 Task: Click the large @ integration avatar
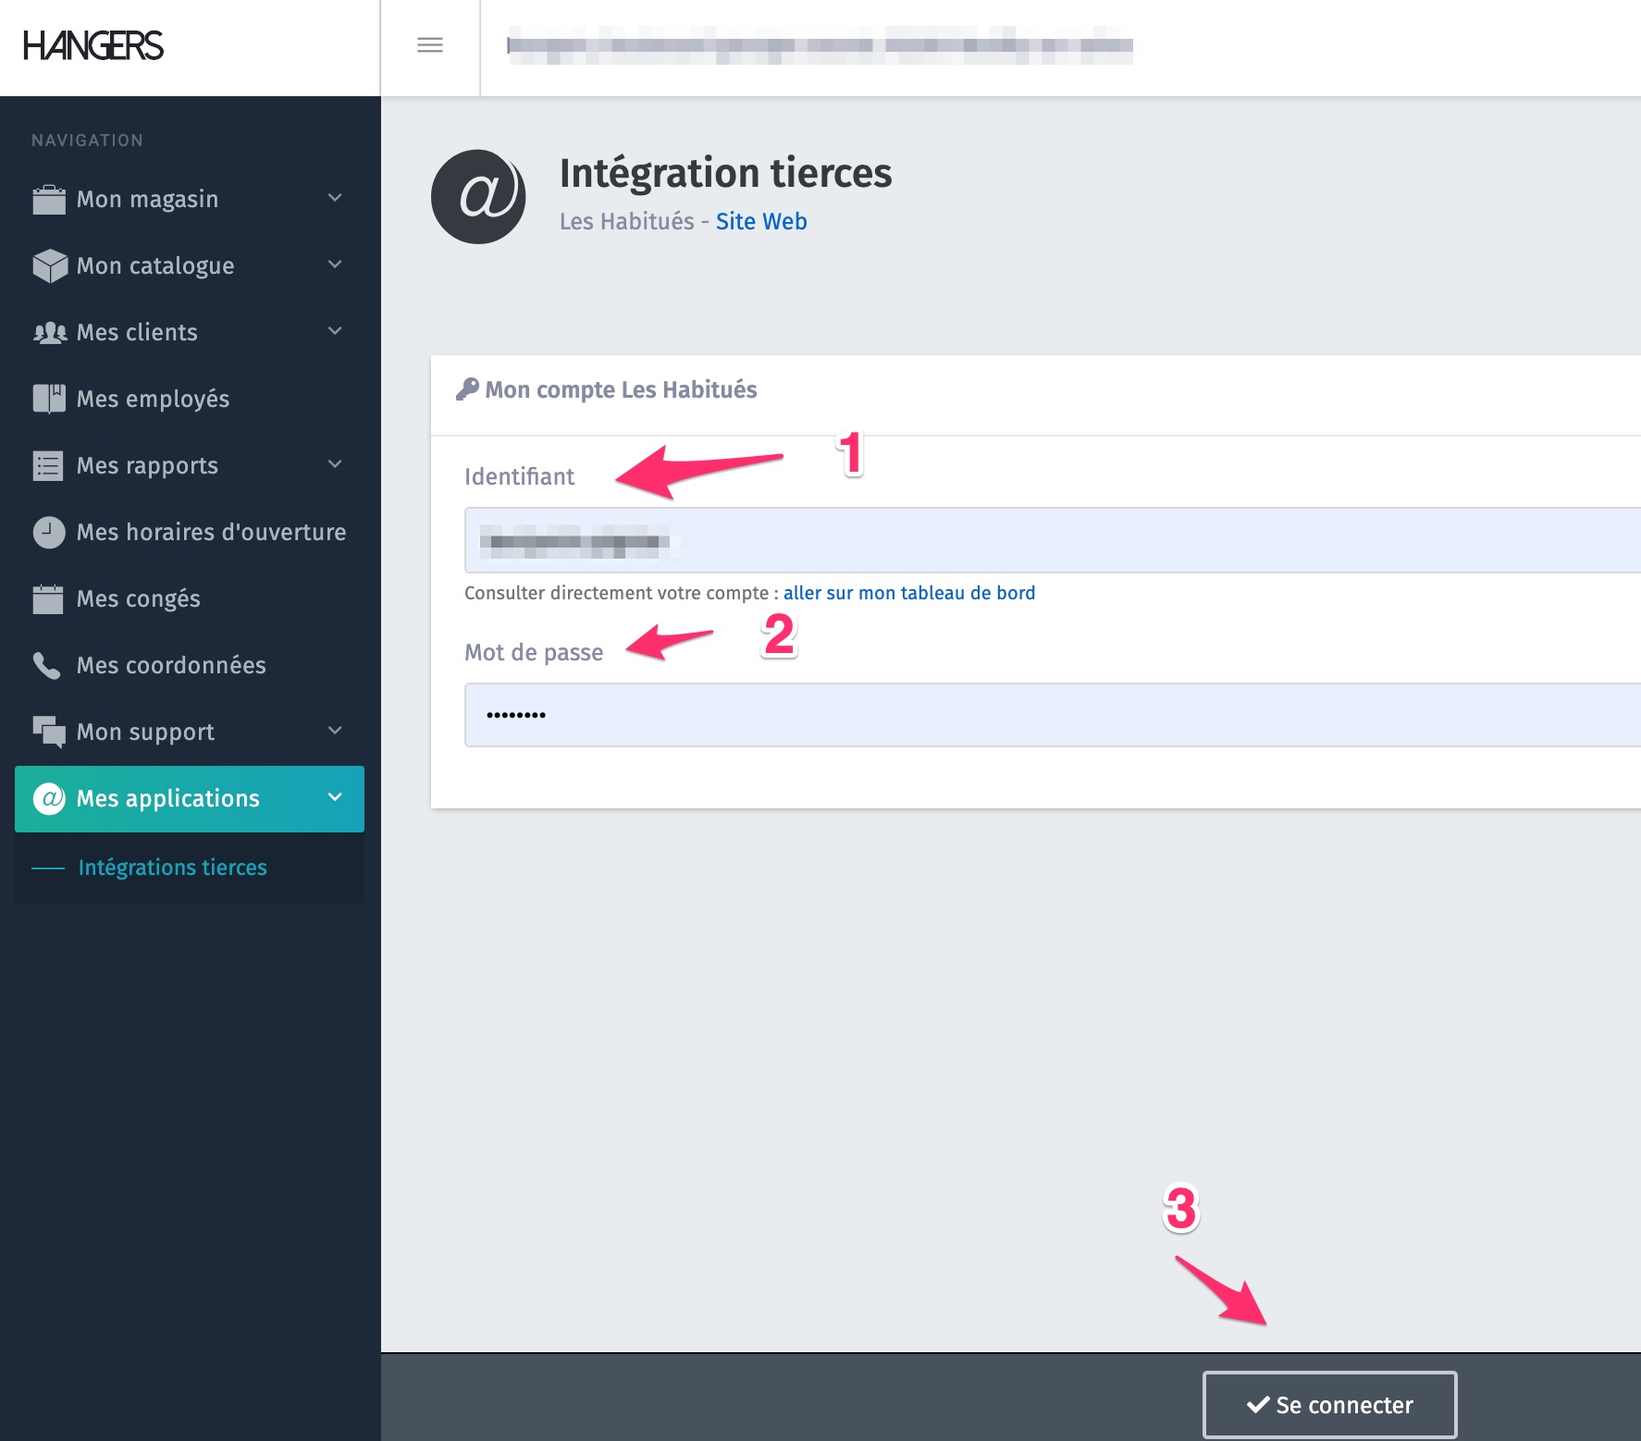tap(478, 197)
